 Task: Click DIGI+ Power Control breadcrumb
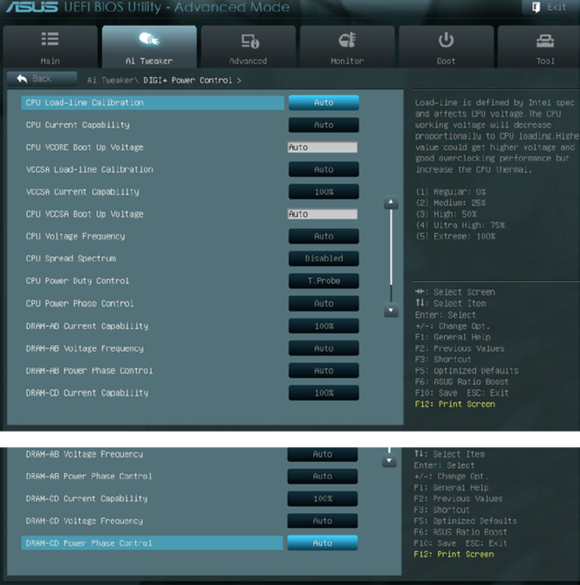coord(188,80)
